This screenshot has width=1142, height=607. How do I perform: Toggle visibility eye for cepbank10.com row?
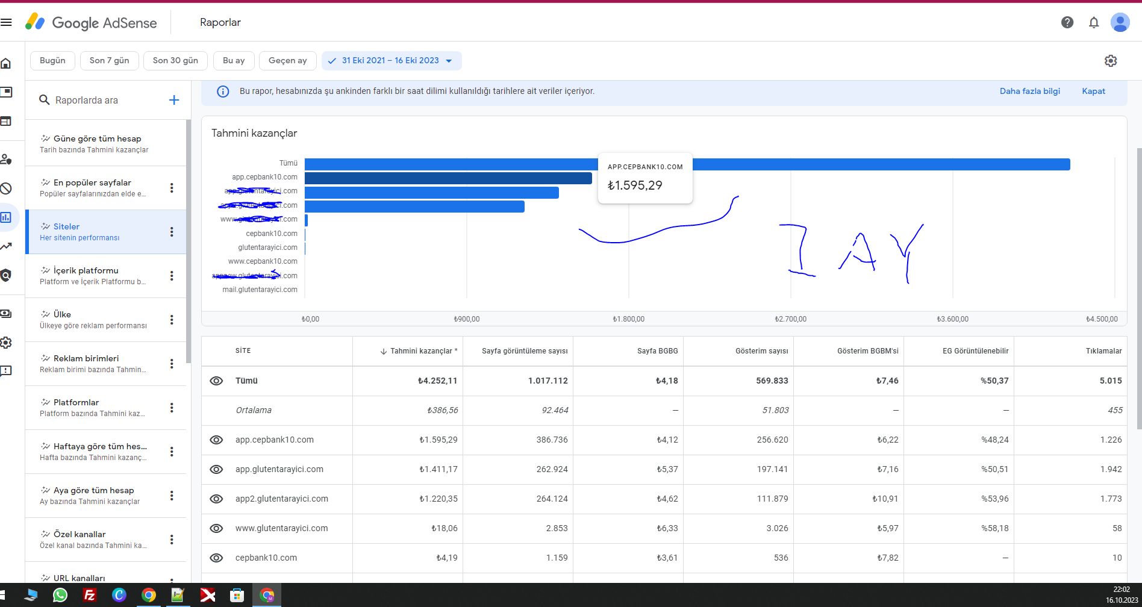pos(216,558)
